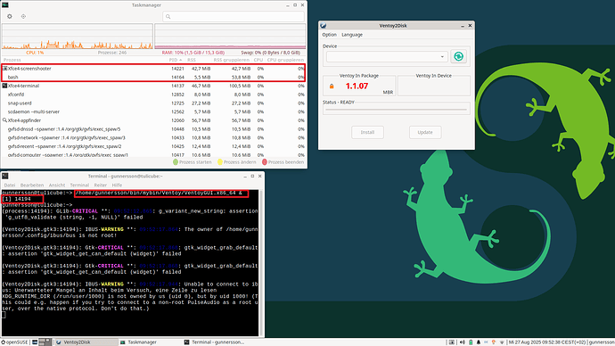615x346 pixels.
Task: Click the 1.1.07 version number in Ventoy2Disk
Action: (x=357, y=86)
